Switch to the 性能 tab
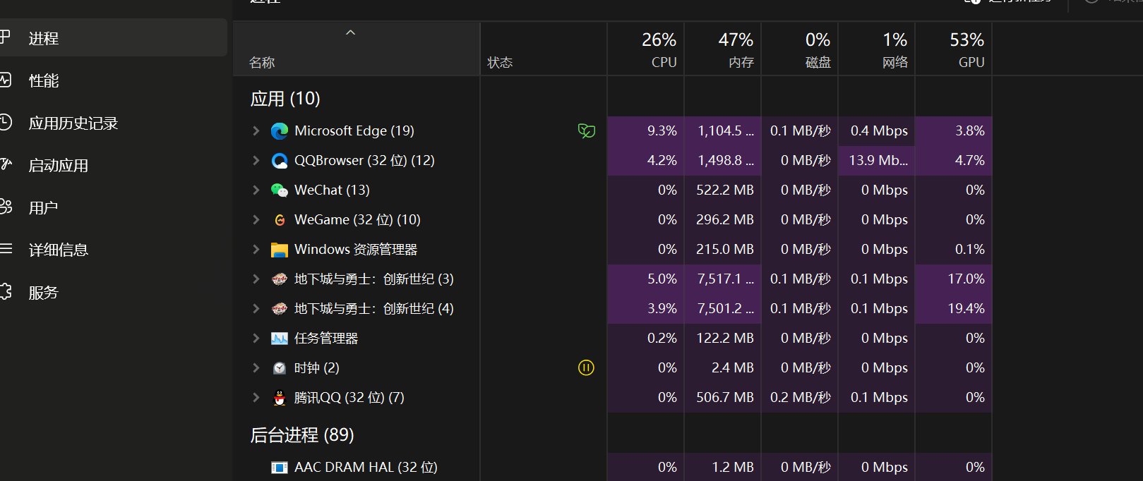 click(113, 80)
